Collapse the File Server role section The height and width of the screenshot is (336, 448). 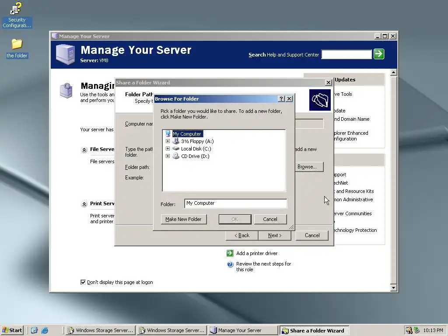84,150
